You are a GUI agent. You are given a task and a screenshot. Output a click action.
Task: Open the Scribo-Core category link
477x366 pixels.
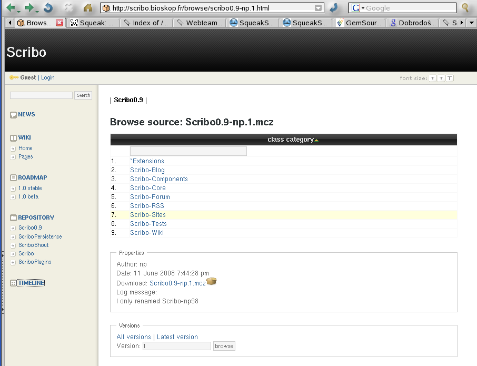click(148, 188)
